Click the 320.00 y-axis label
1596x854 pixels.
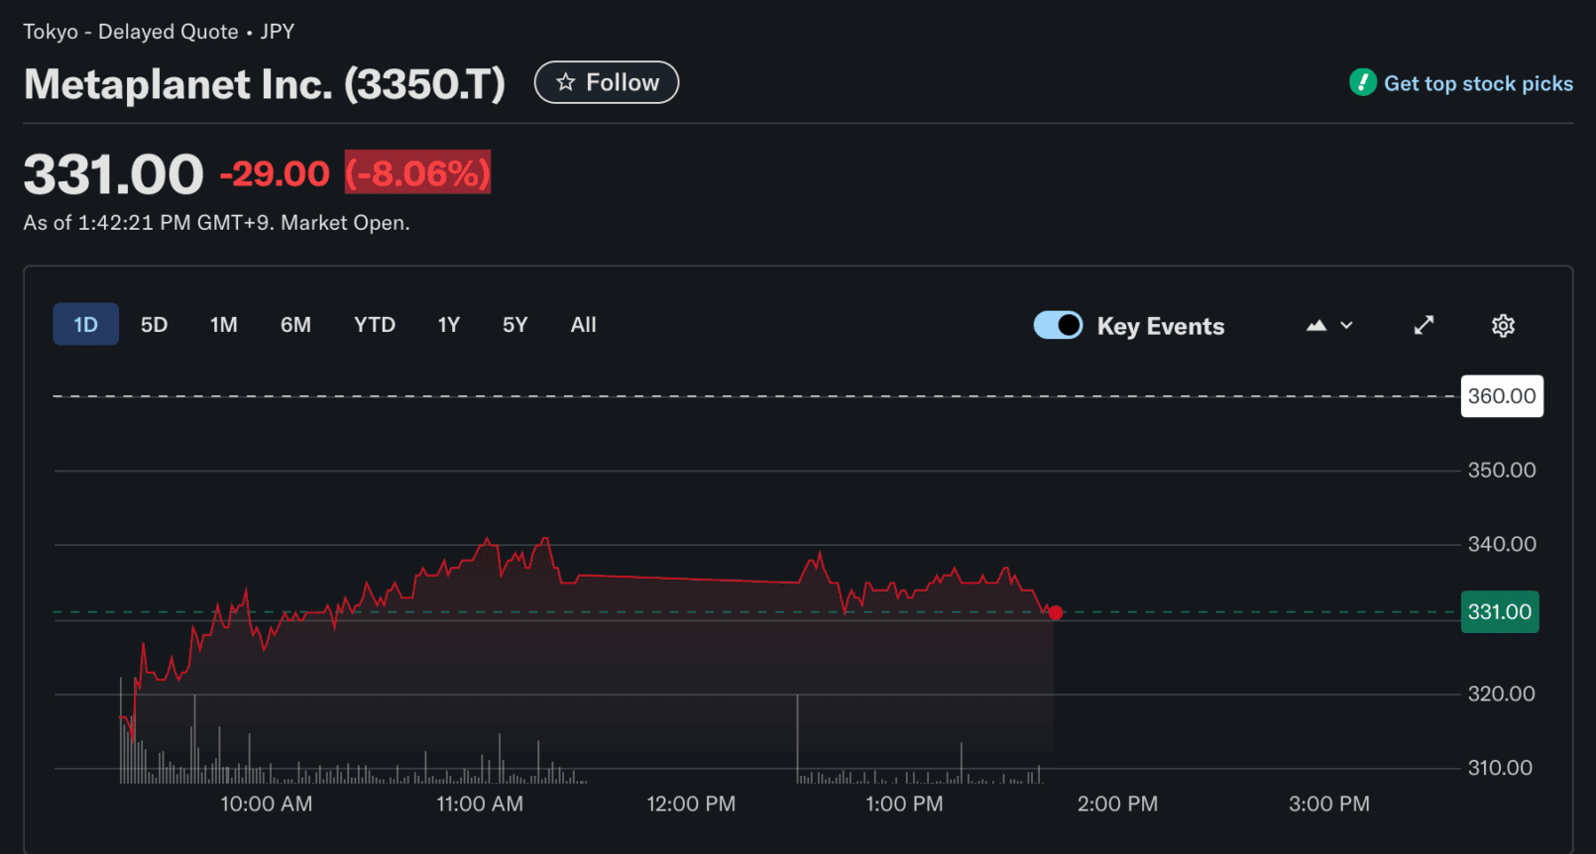coord(1502,694)
